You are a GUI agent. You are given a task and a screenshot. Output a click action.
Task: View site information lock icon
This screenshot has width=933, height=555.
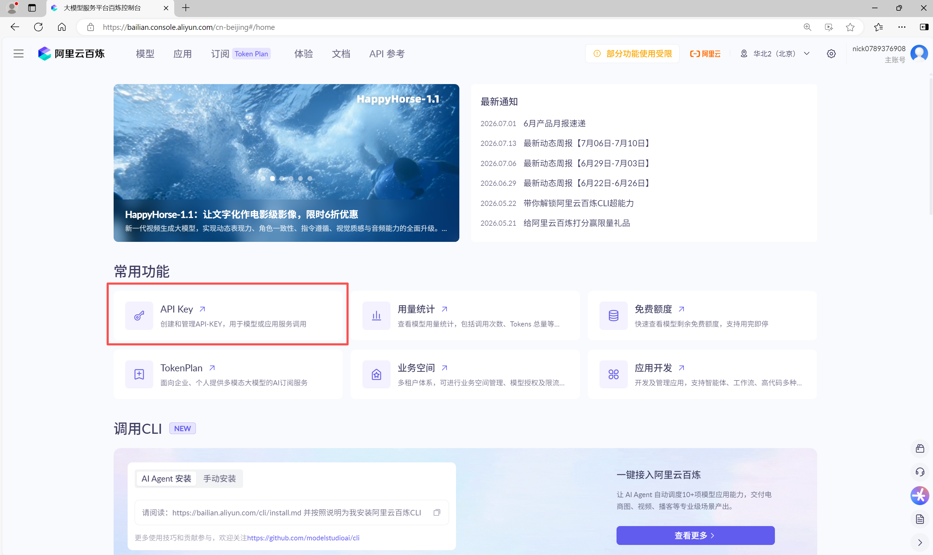click(90, 27)
